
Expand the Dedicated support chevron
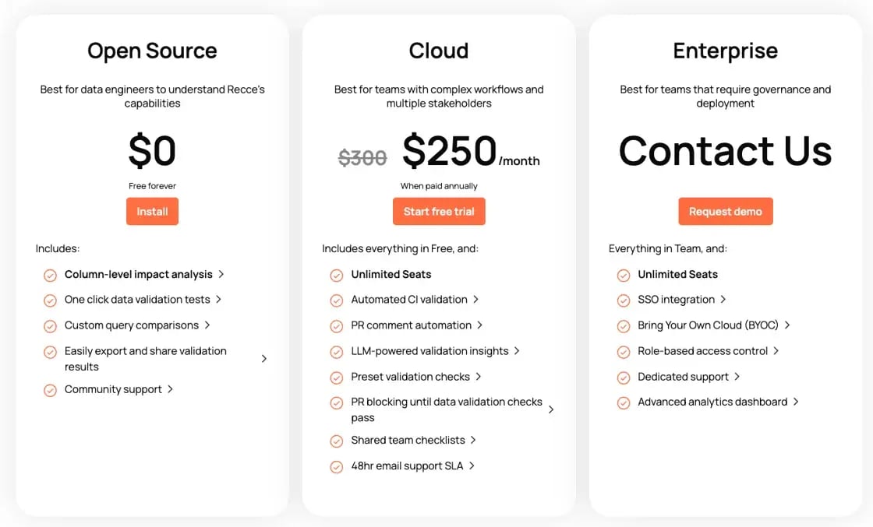(737, 377)
